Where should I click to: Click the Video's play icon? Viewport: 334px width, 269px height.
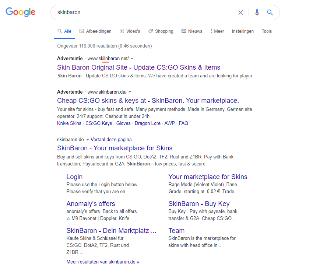(x=122, y=31)
